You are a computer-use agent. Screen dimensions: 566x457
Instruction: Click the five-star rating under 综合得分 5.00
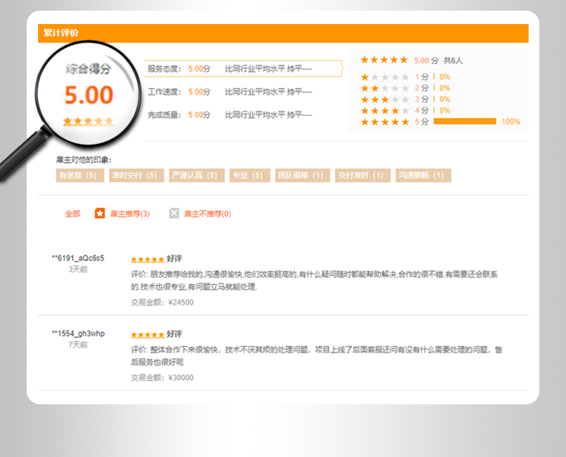tap(88, 121)
